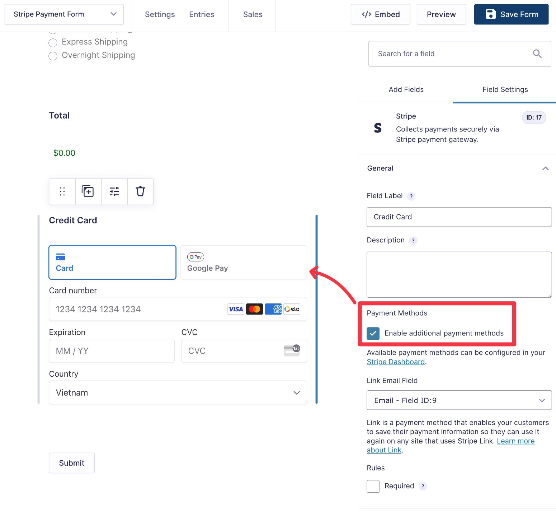Screen dimensions: 556x511
Task: Open the Stripe Dashboard link
Action: click(396, 362)
